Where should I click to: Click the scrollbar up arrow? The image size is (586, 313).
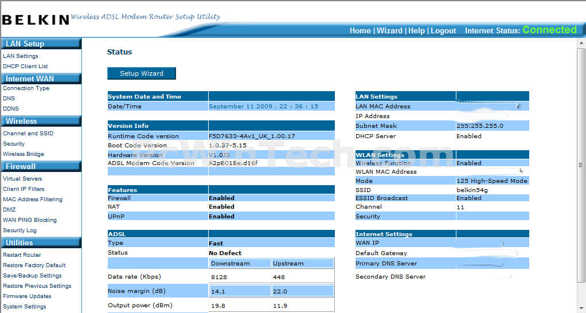tap(581, 43)
